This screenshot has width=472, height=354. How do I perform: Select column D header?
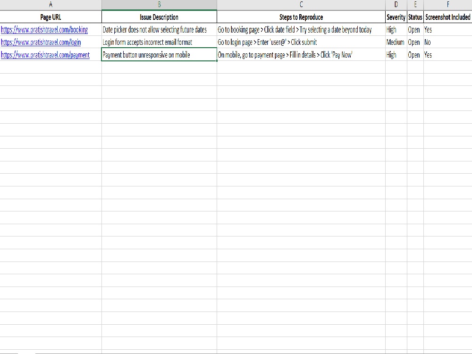pos(396,5)
